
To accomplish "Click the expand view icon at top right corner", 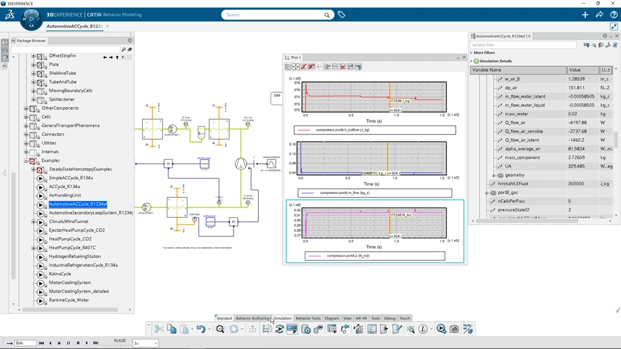I will click(x=613, y=26).
